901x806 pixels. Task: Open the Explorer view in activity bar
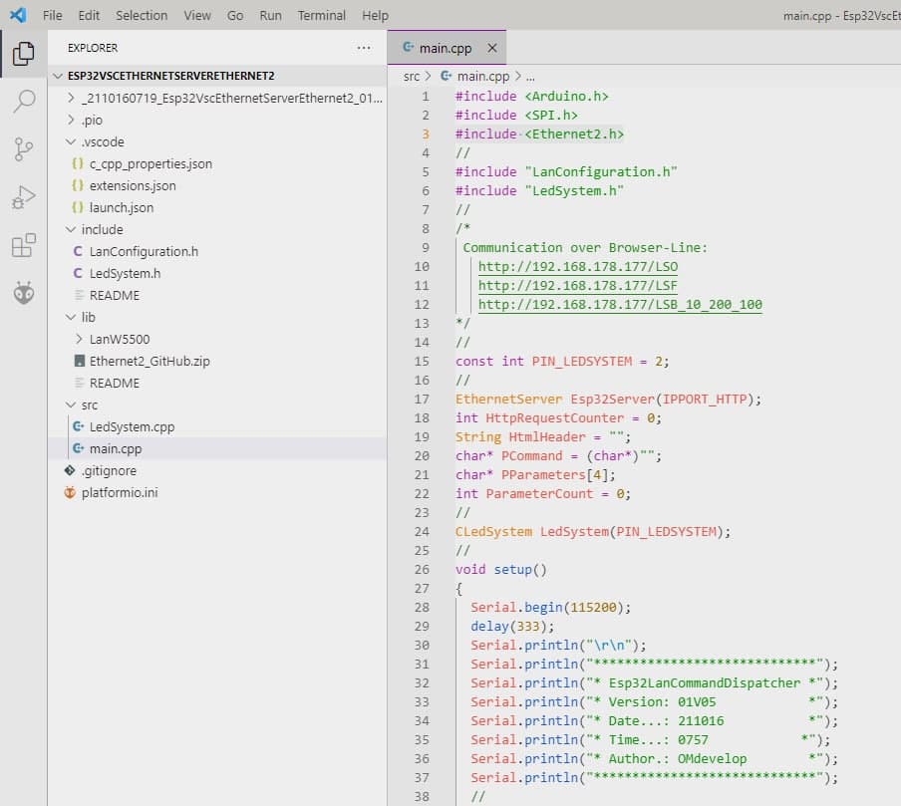coord(24,54)
